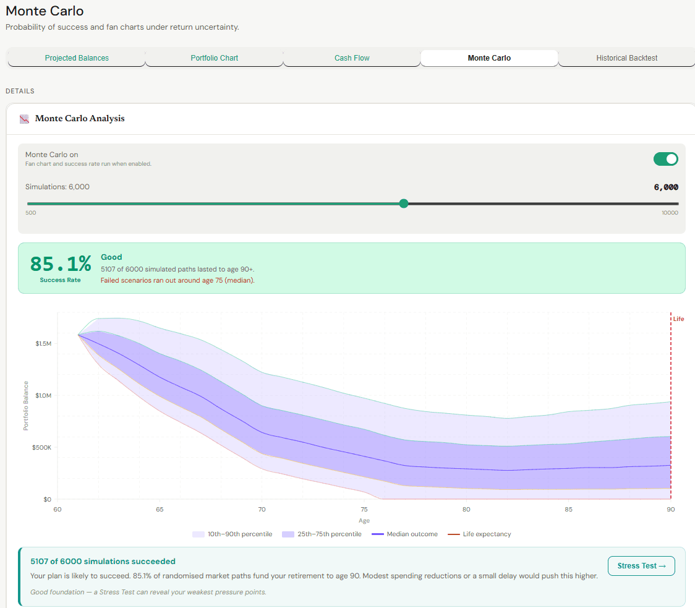Click the 'Good foundation' stress test hint
The image size is (695, 608).
148,592
